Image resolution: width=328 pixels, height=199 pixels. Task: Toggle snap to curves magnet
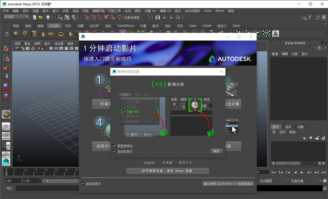coord(93,17)
